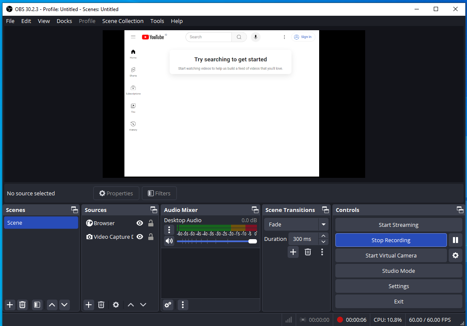Add a new scene with the plus icon
Image resolution: width=467 pixels, height=326 pixels.
[x=10, y=305]
